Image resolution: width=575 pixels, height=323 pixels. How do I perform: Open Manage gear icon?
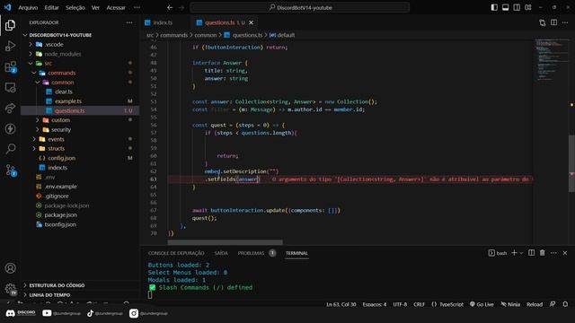click(10, 289)
